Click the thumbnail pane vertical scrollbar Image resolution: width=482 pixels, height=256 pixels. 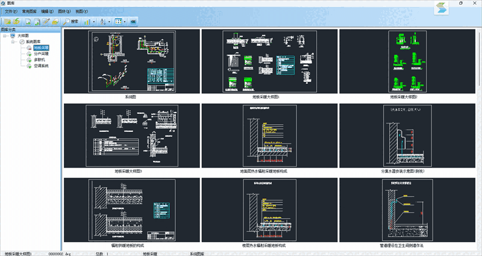point(479,139)
